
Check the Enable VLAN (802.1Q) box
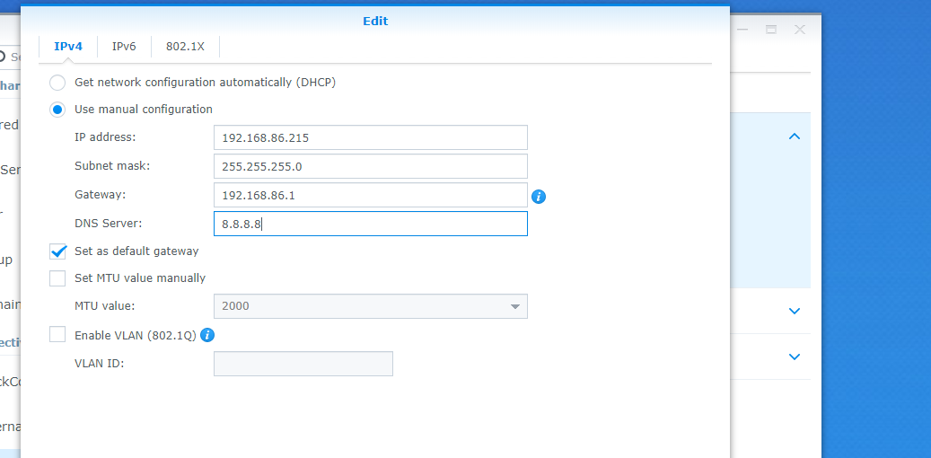coord(58,335)
